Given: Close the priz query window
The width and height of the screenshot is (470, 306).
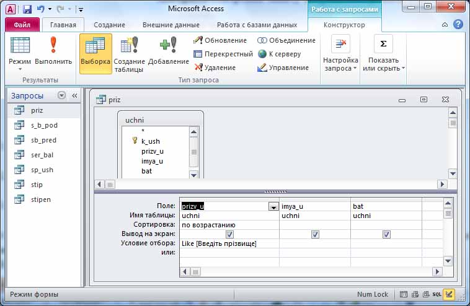Looking at the screenshot, I should pyautogui.click(x=445, y=99).
